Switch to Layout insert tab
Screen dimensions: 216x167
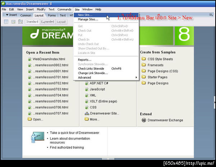click(x=39, y=15)
